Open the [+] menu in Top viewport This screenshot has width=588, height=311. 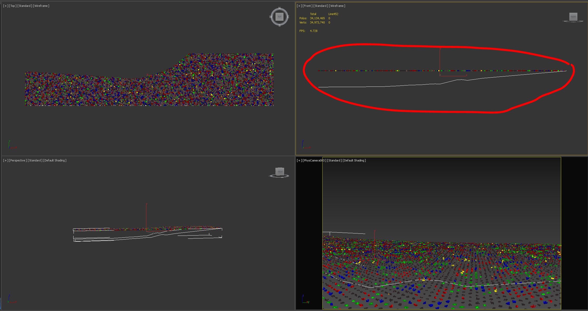tap(6, 6)
